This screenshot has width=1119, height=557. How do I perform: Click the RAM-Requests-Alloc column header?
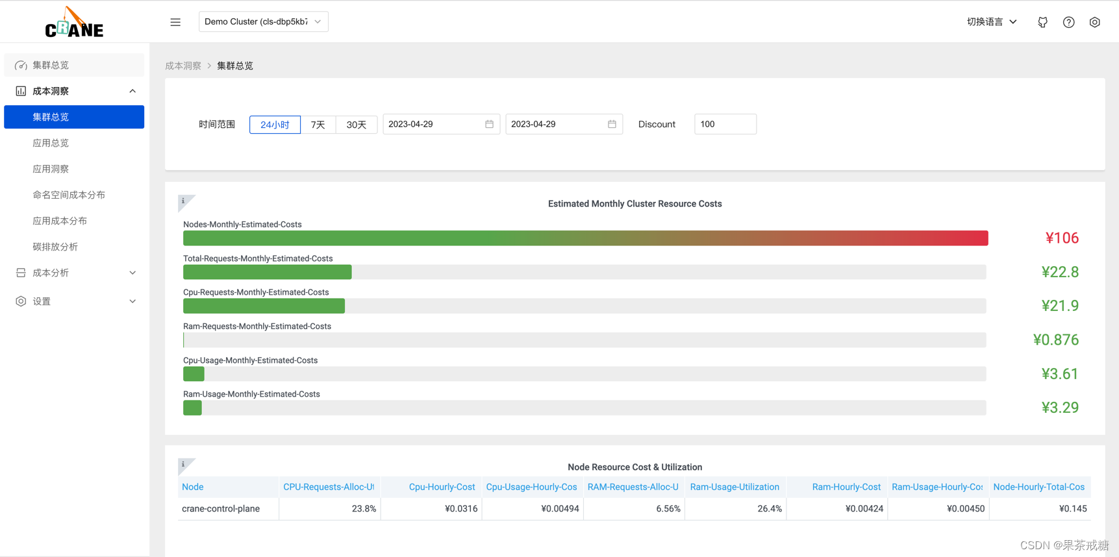tap(634, 487)
